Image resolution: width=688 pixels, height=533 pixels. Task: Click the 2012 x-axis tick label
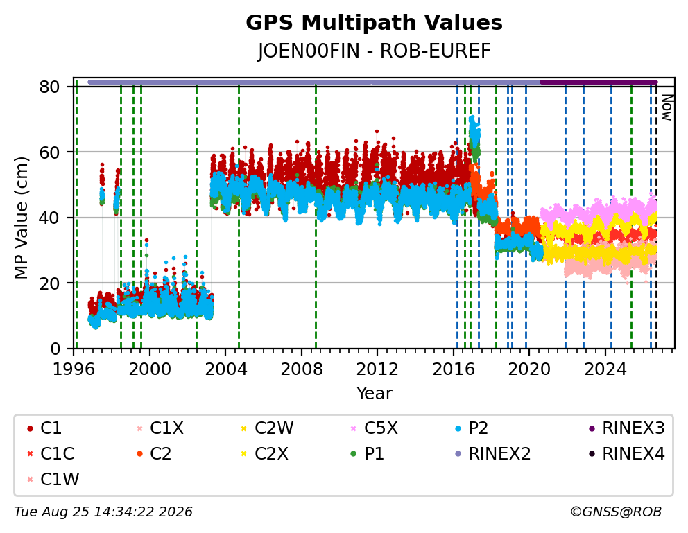377,369
